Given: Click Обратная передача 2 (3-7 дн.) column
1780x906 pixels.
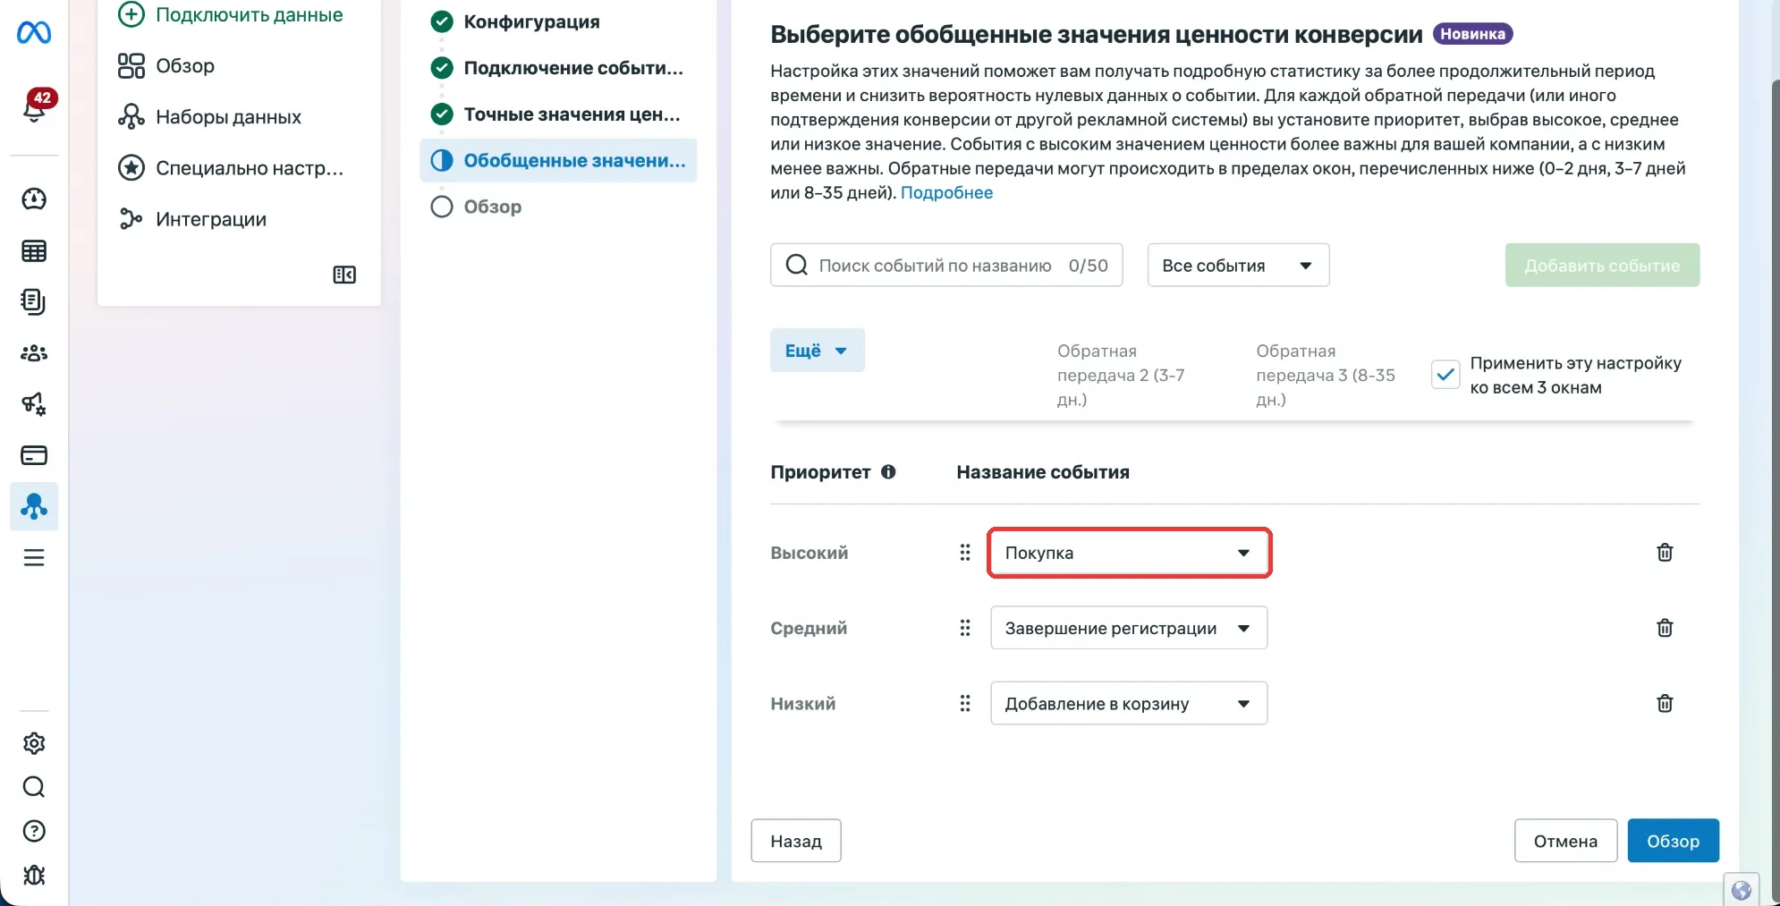Looking at the screenshot, I should click(1122, 376).
